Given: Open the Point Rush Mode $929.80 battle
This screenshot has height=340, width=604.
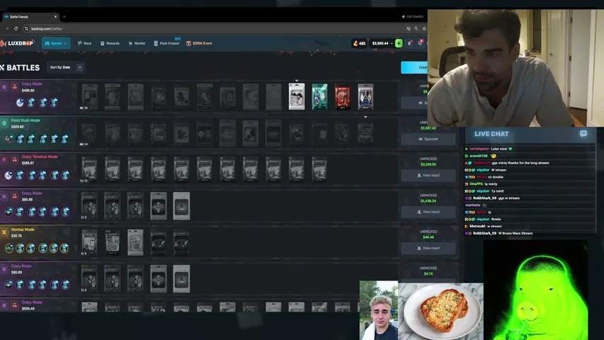Looking at the screenshot, I should (x=199, y=132).
